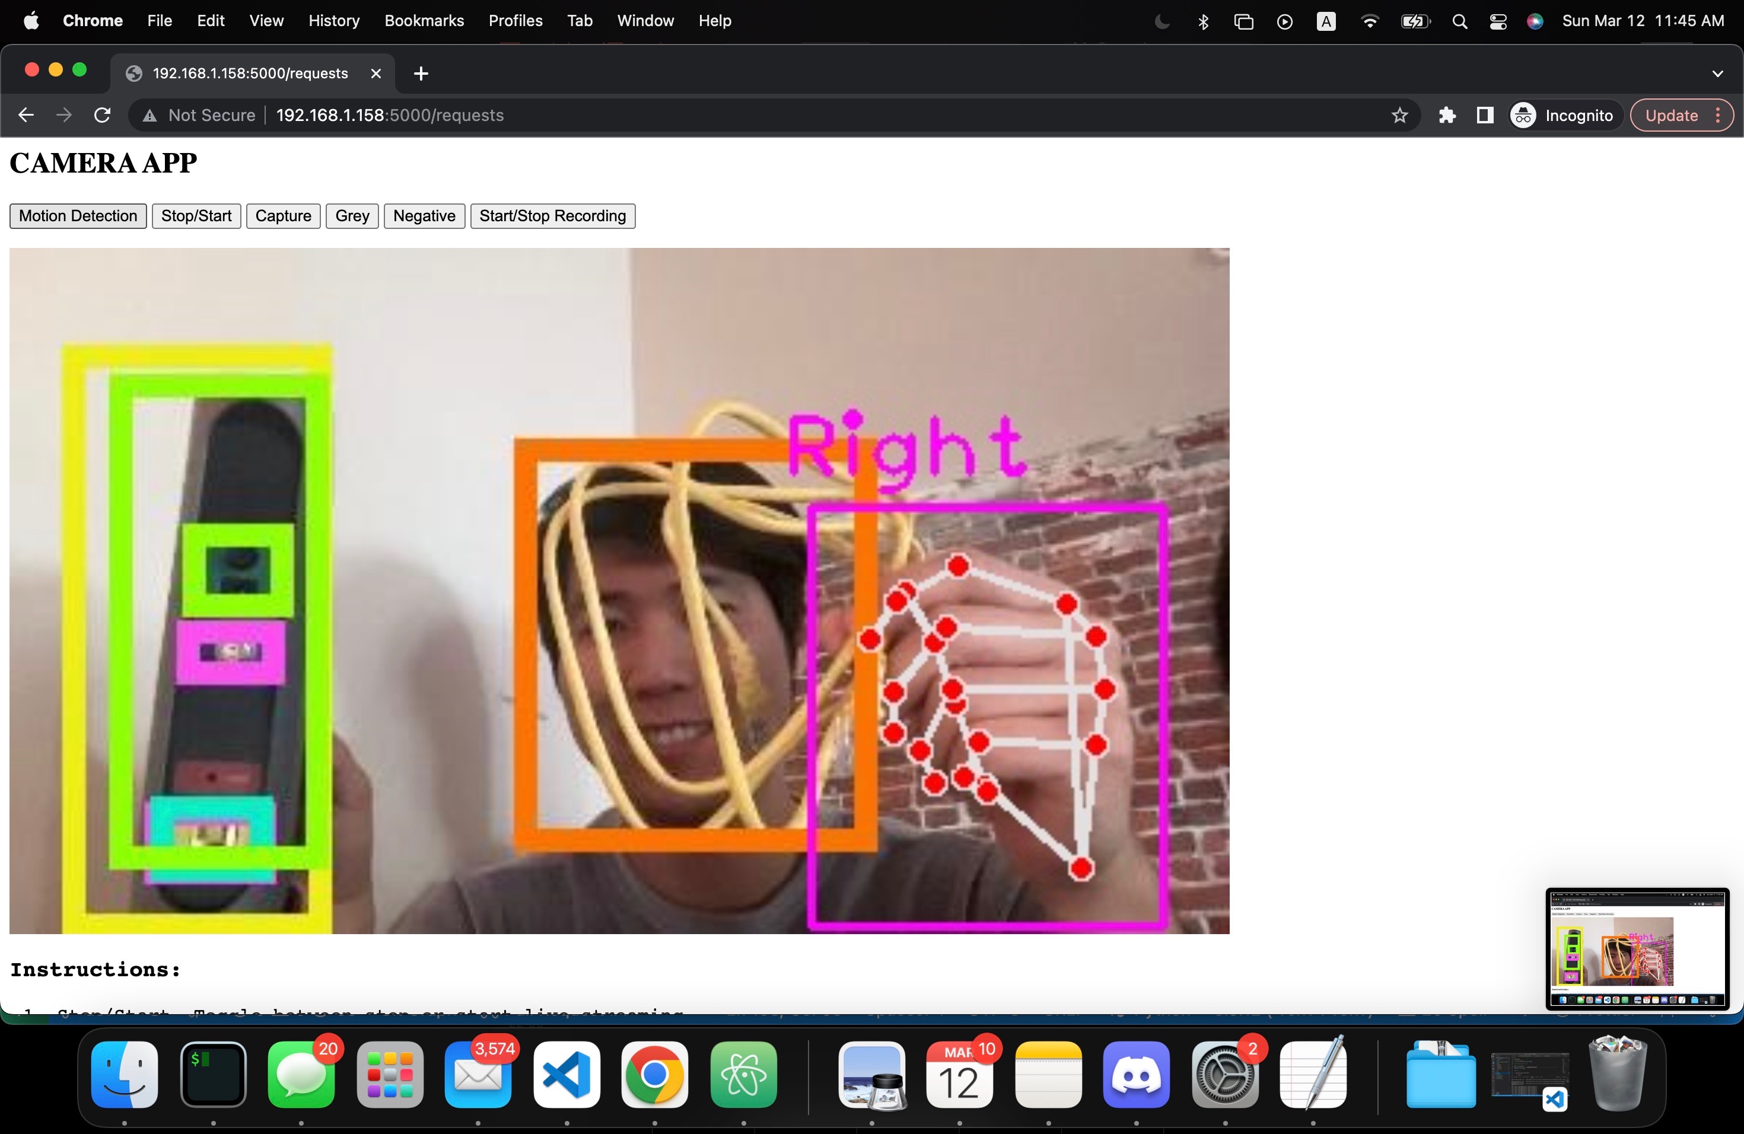The image size is (1744, 1134).
Task: Go back with the browser back arrow
Action: (x=26, y=115)
